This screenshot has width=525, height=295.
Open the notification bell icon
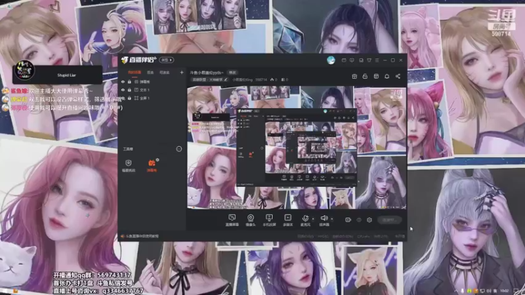coord(387,76)
